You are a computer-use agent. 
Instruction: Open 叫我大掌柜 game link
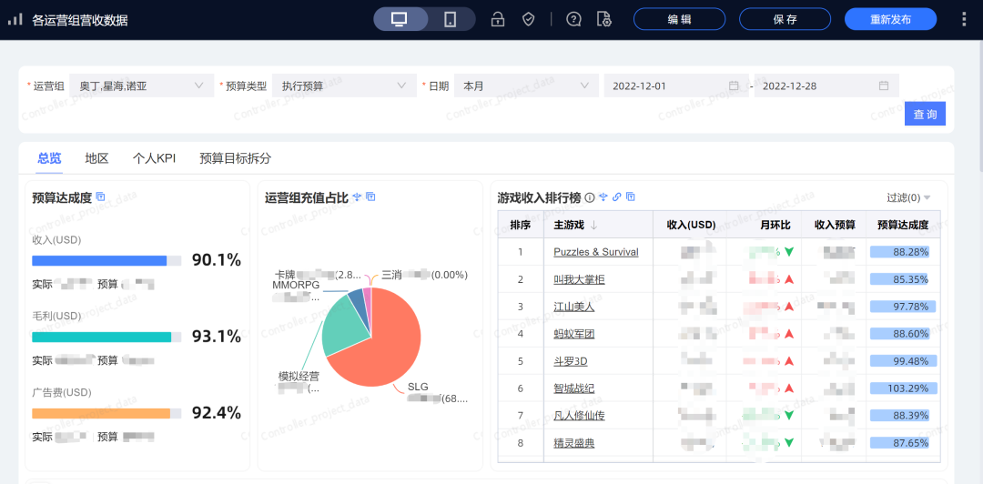point(579,279)
